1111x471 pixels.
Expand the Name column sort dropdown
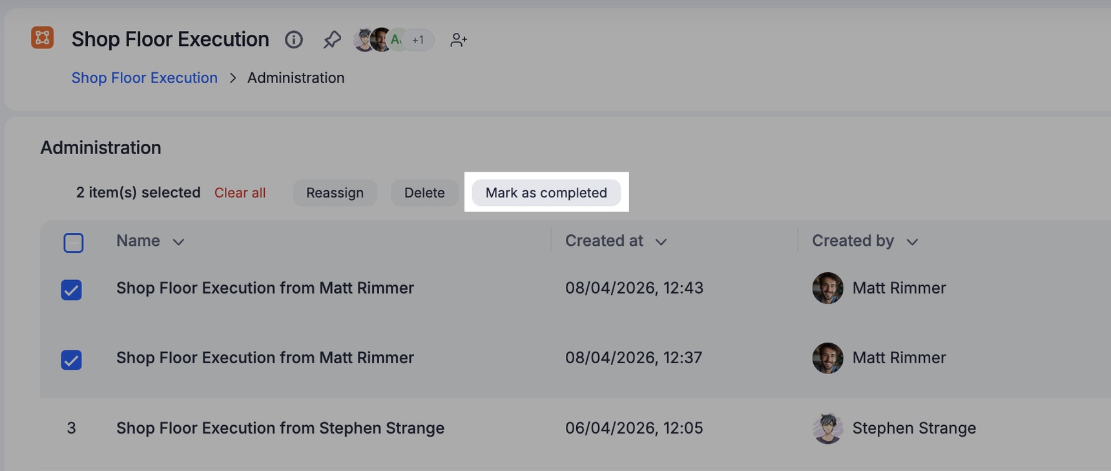[178, 242]
